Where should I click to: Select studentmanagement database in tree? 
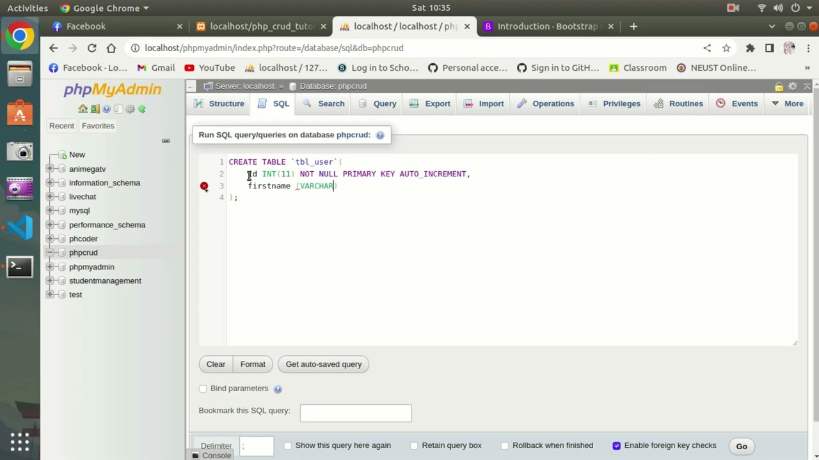click(x=105, y=281)
